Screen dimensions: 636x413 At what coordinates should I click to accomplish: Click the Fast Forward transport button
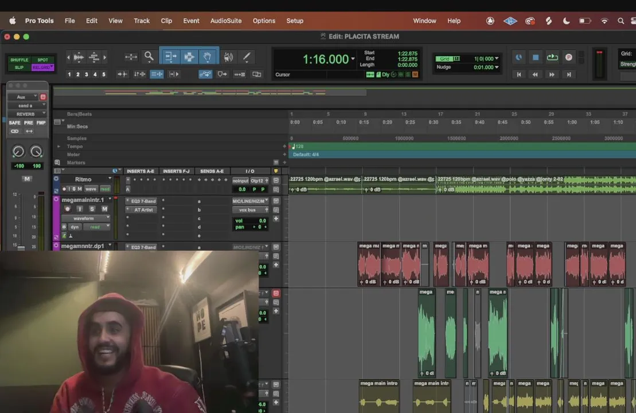coord(552,74)
